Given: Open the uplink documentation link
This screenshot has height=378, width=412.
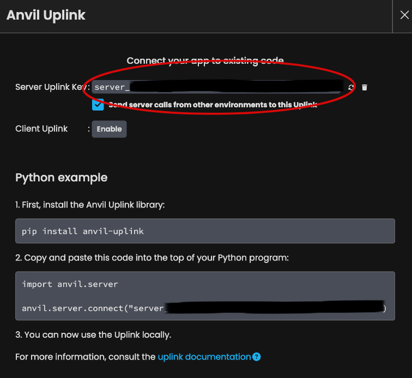Looking at the screenshot, I should [204, 357].
